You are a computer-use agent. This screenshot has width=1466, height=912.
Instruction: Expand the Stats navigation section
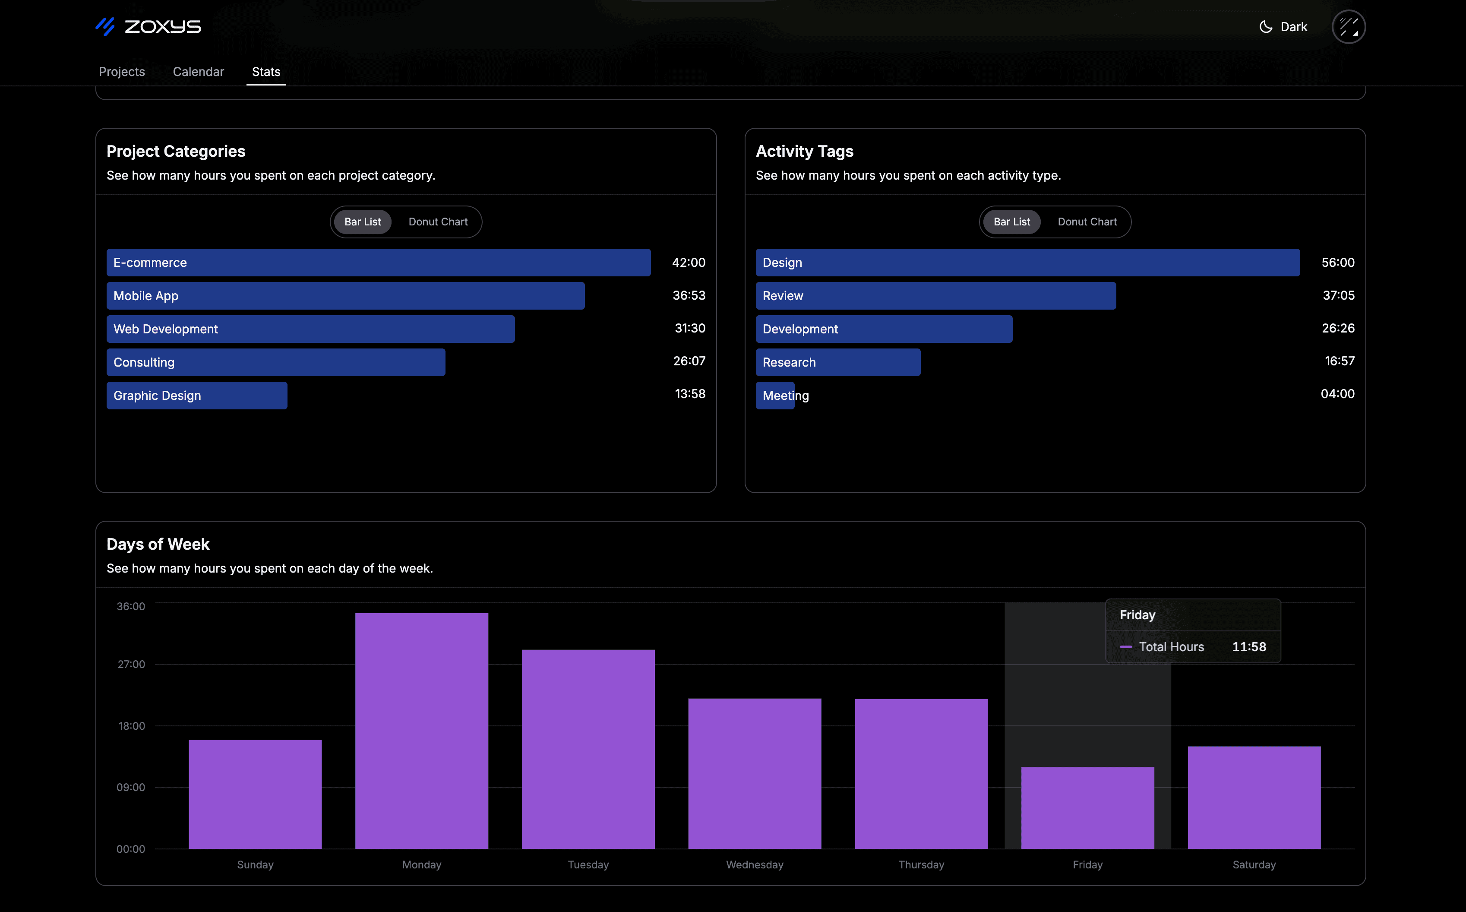click(x=265, y=71)
